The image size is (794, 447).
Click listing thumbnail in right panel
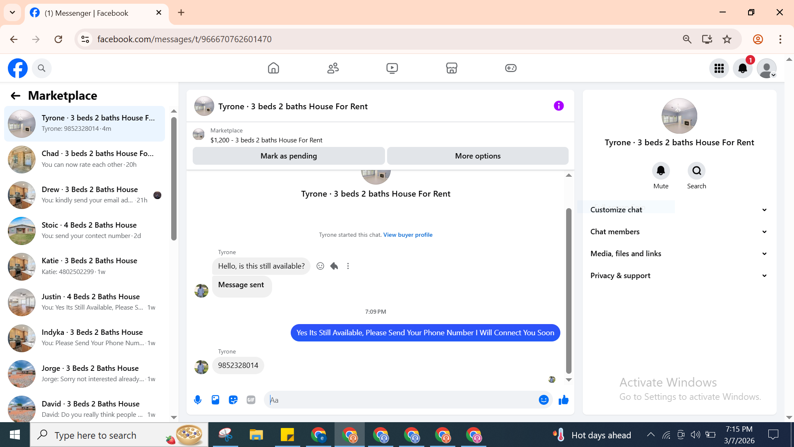click(x=679, y=116)
